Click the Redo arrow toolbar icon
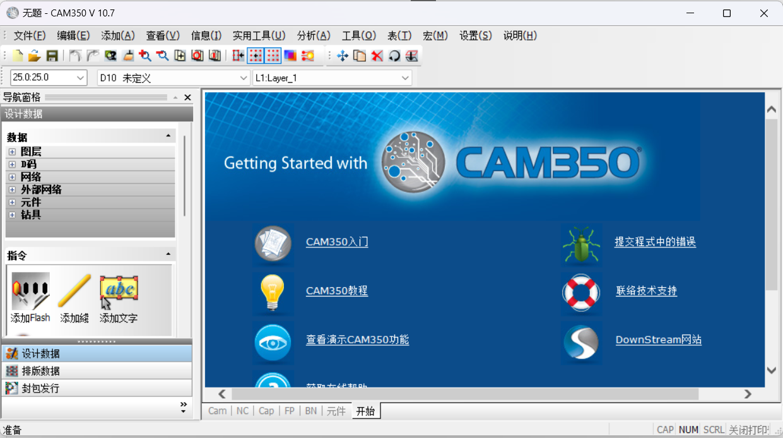 (93, 56)
